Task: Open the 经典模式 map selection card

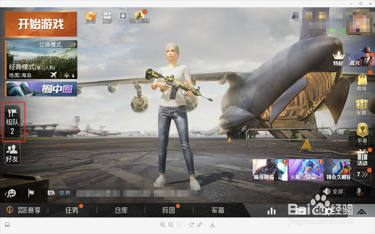Action: (41, 60)
